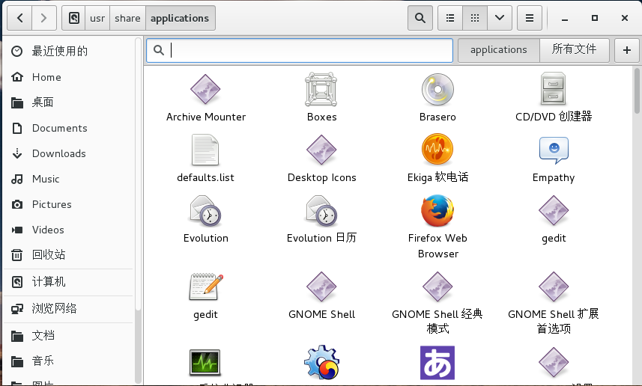Open Music in the sidebar

click(x=68, y=179)
